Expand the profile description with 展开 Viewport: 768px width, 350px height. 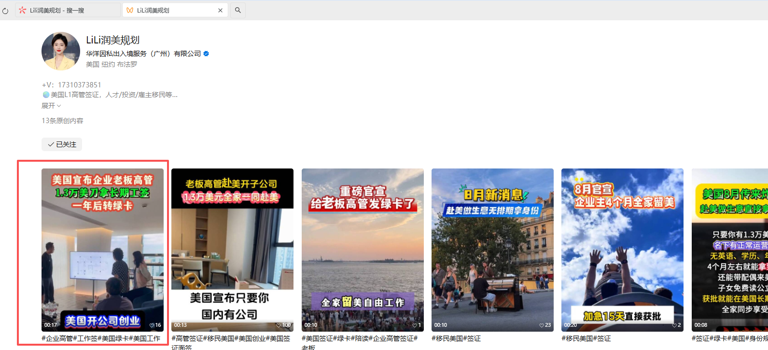click(x=51, y=106)
